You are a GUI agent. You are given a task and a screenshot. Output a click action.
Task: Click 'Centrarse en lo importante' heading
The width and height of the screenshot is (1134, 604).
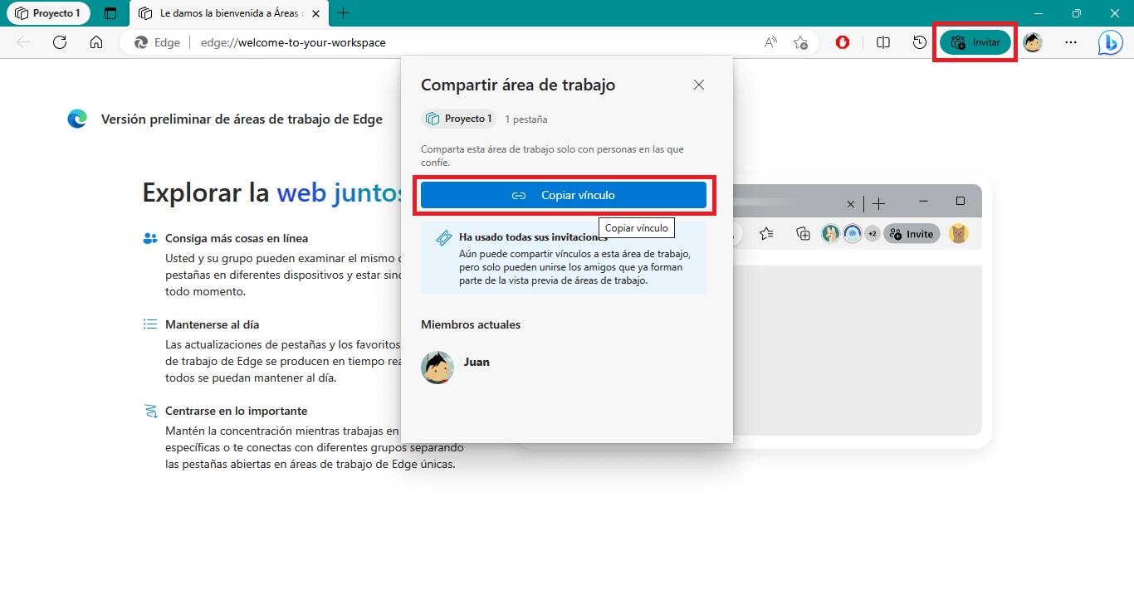[237, 411]
